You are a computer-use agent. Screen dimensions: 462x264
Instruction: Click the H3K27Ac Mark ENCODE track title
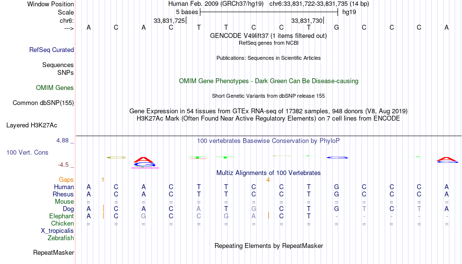click(268, 119)
